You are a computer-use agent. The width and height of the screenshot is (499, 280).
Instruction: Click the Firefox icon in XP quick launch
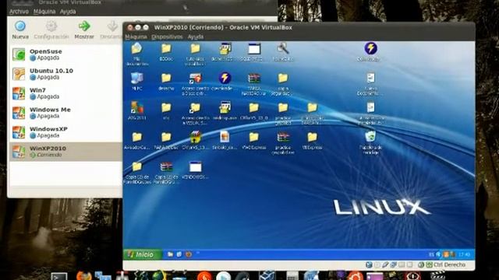tap(189, 254)
